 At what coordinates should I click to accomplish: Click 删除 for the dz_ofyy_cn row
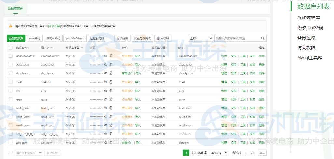click(262, 73)
